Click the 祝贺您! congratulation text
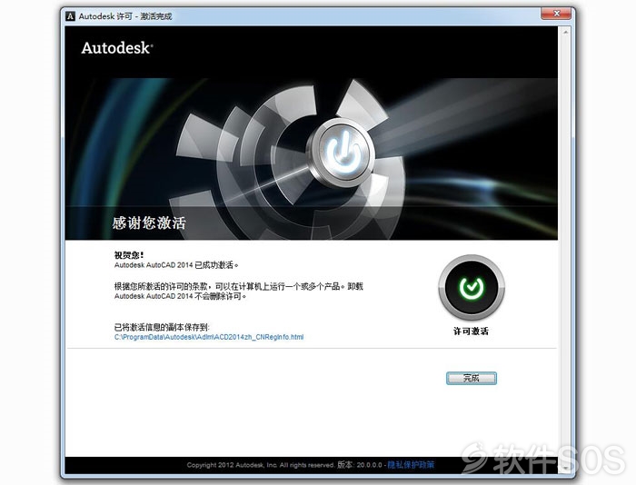 [129, 255]
